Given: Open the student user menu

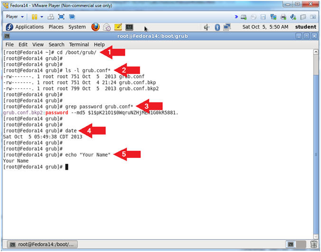Looking at the screenshot, I should 306,27.
